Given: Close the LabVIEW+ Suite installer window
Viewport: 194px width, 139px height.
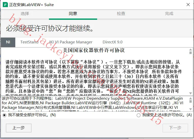Looking at the screenshot, I should click(188, 5).
